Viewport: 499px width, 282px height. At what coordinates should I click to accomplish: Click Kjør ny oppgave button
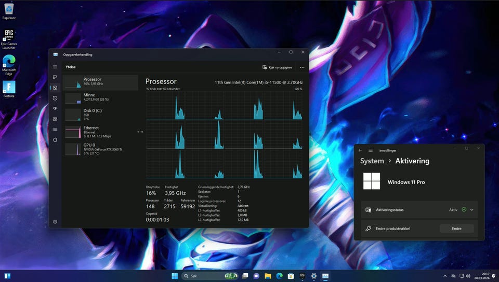(x=278, y=67)
